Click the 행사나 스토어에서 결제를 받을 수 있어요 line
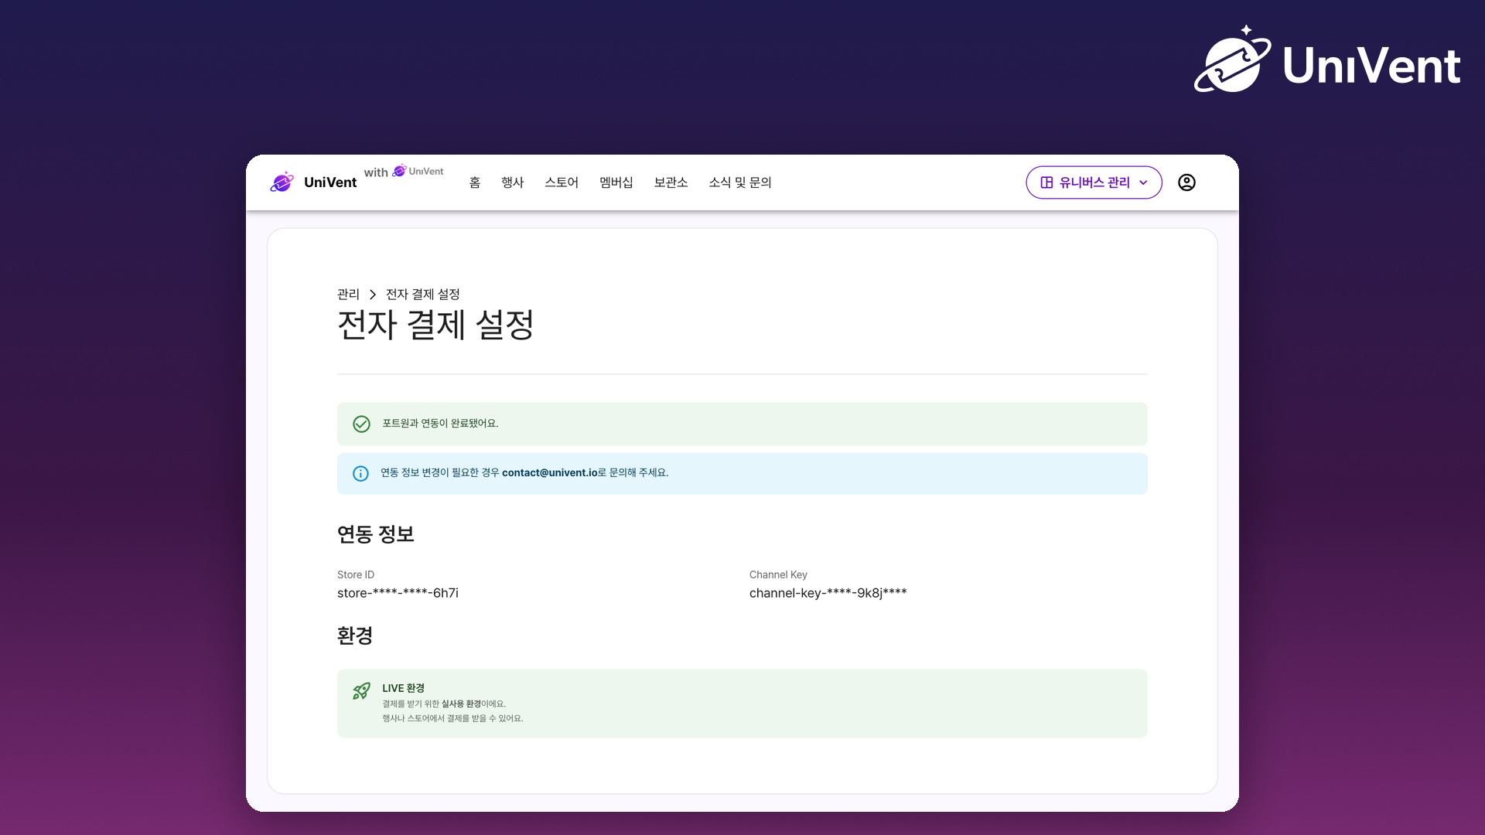1485x835 pixels. 452,718
